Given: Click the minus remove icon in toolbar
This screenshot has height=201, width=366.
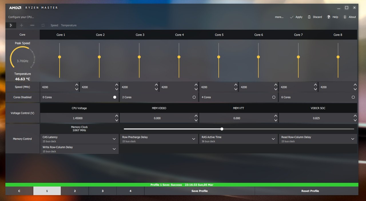Looking at the screenshot, I should click(32, 25).
